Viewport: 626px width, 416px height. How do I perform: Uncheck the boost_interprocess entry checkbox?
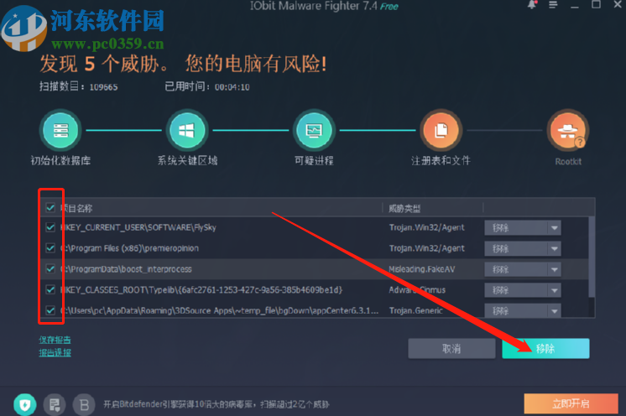click(50, 269)
